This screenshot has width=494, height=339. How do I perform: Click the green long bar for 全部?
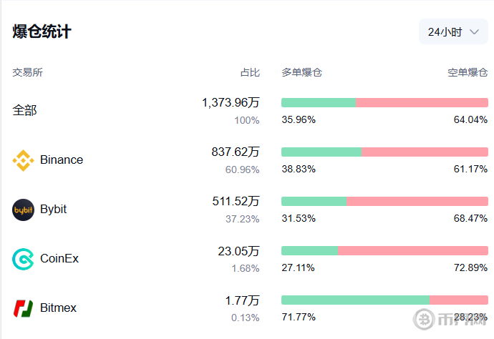click(x=319, y=102)
